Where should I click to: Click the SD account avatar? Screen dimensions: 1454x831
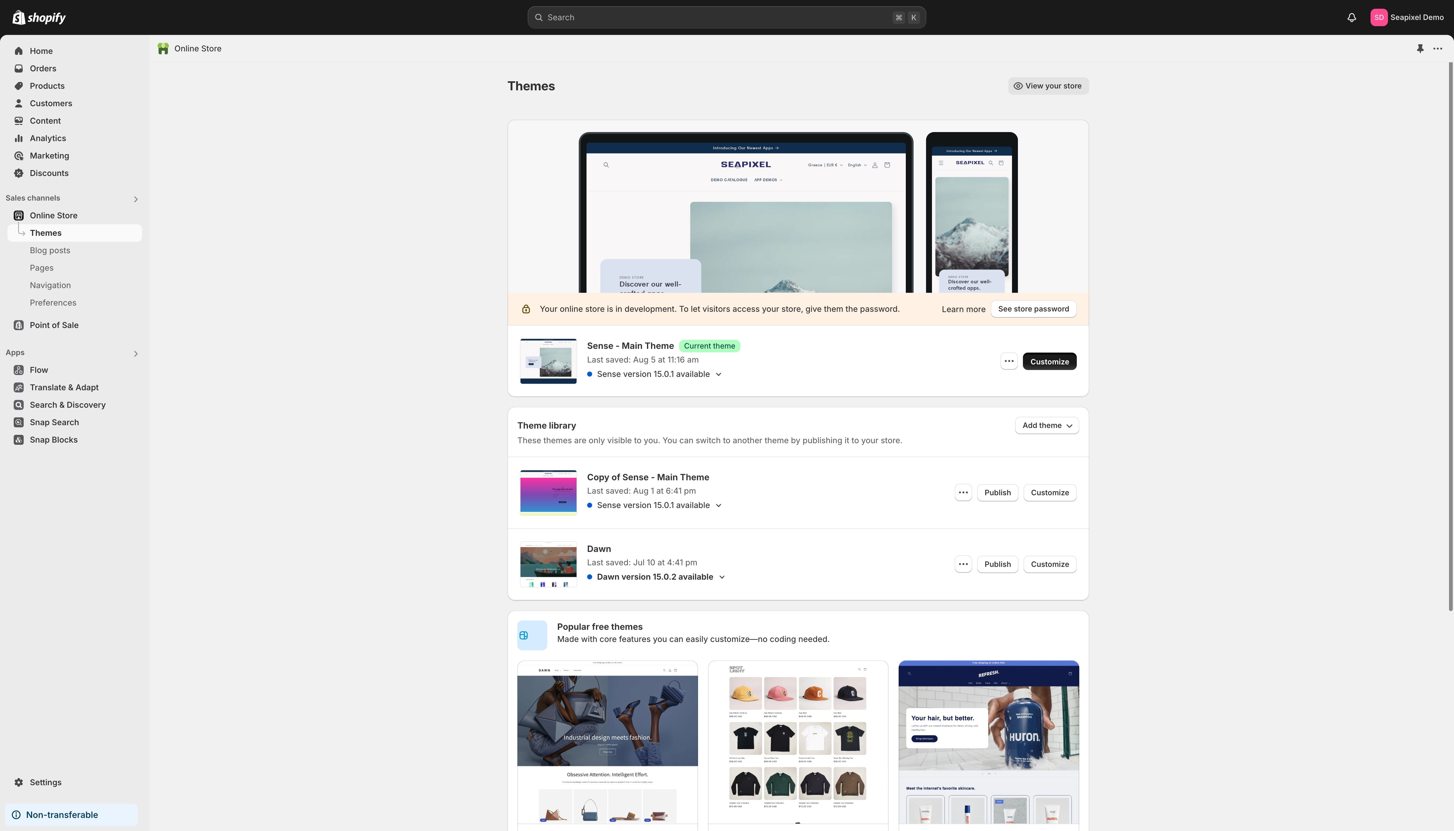[1379, 18]
